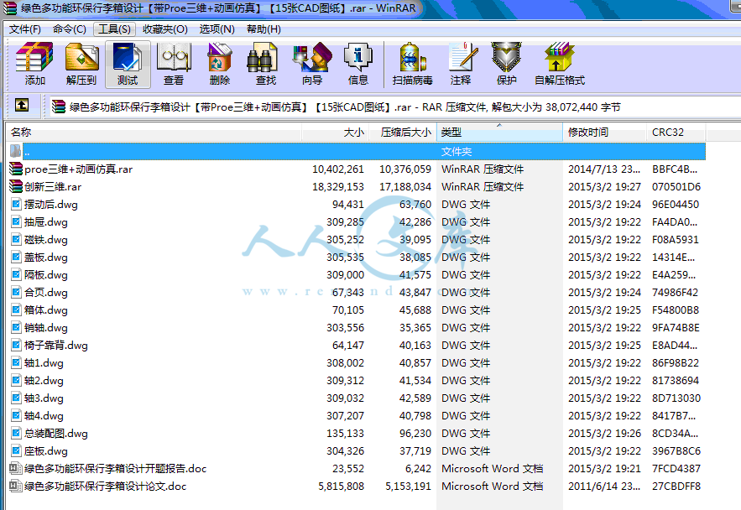This screenshot has height=510, width=741.
Task: Select file 轴1.dwg
Action: 44,362
